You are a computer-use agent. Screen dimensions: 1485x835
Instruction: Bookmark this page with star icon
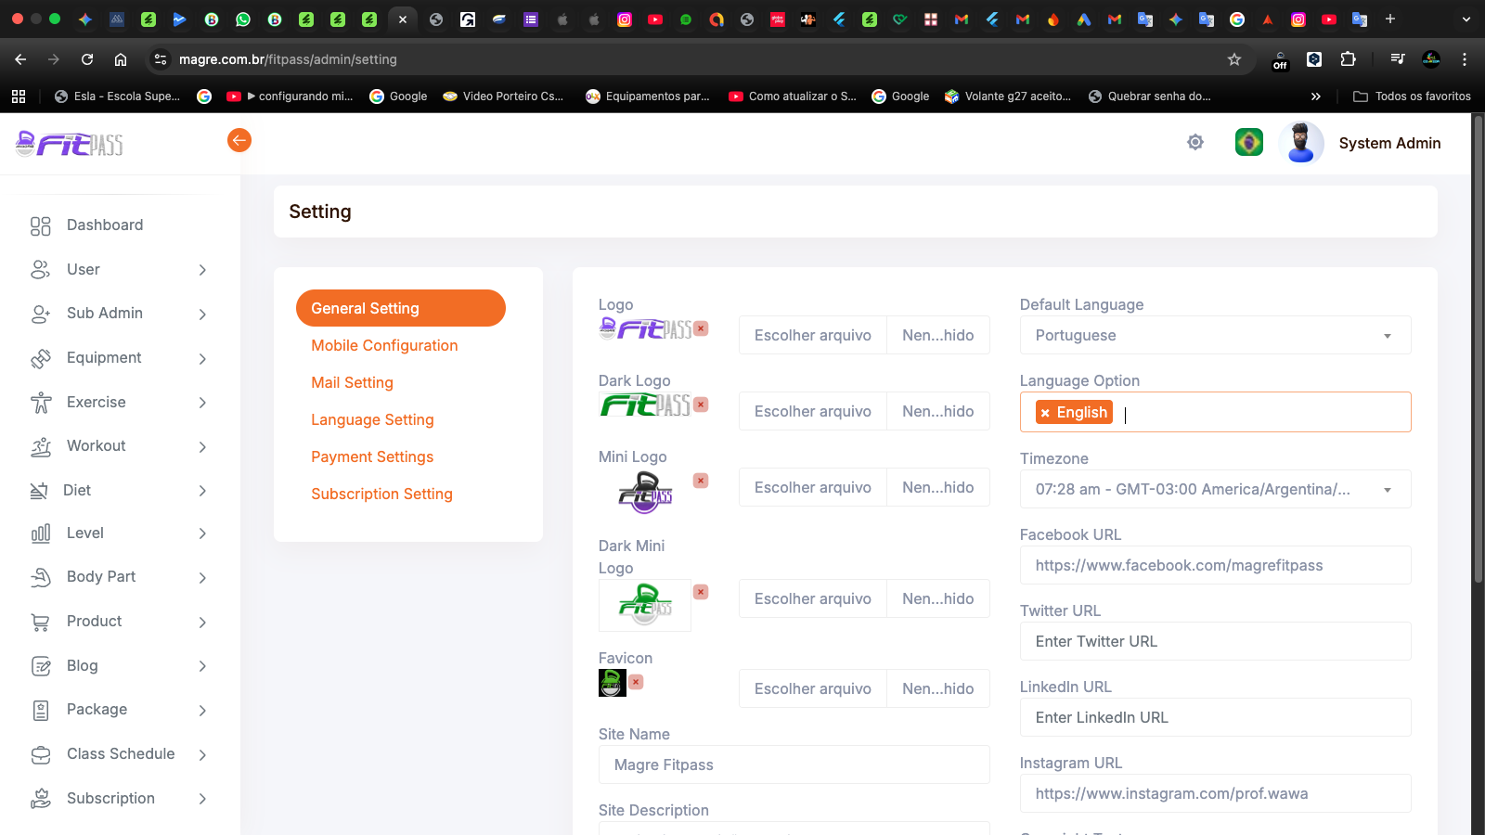pyautogui.click(x=1233, y=59)
